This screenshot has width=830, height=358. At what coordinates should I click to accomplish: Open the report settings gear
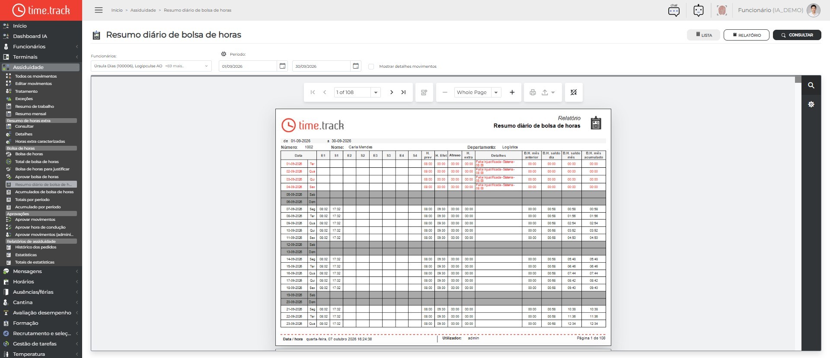(811, 104)
